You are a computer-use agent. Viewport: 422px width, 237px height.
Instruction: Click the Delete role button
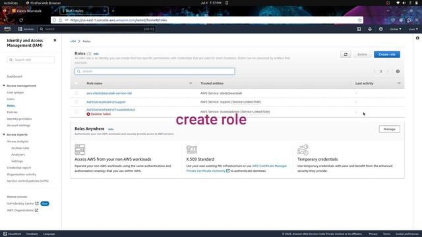(362, 55)
